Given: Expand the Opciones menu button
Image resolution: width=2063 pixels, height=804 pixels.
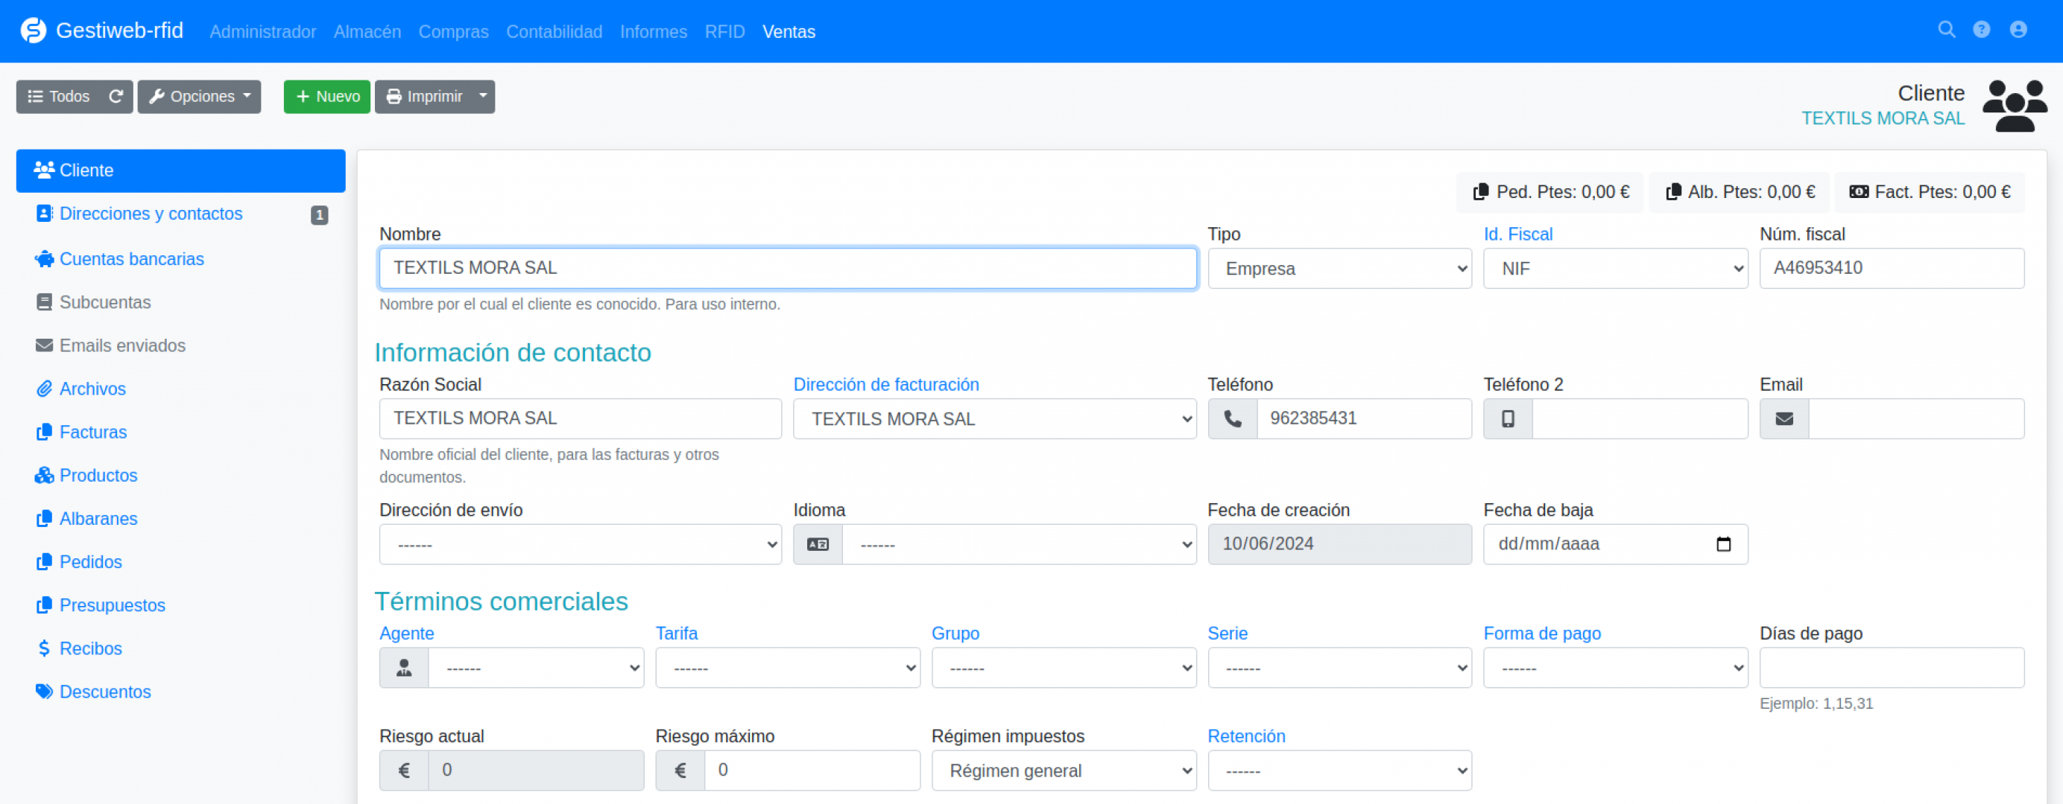Looking at the screenshot, I should [x=200, y=97].
